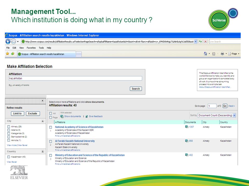The height and width of the screenshot is (186, 249).
Task: Click the browser Back arrow button
Action: (x=8, y=42)
